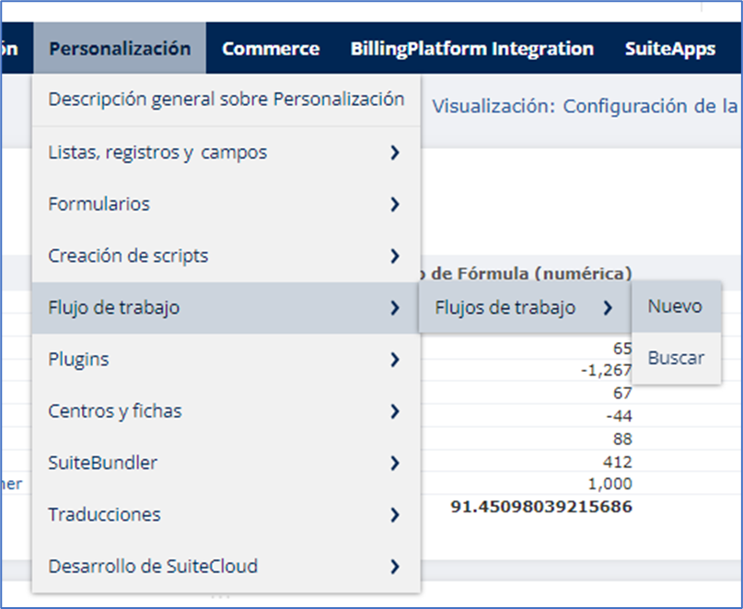This screenshot has height=609, width=743.
Task: Open the Plugins submenu
Action: [226, 360]
